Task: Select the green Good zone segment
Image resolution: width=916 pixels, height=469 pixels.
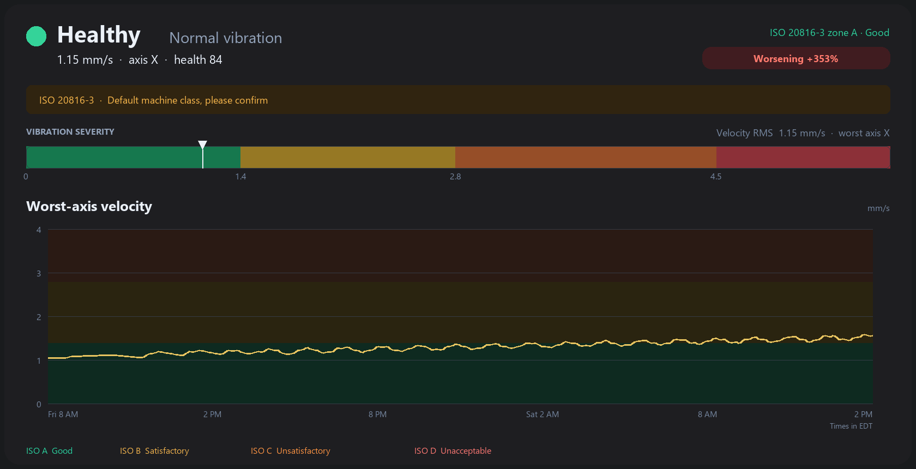Action: 134,157
